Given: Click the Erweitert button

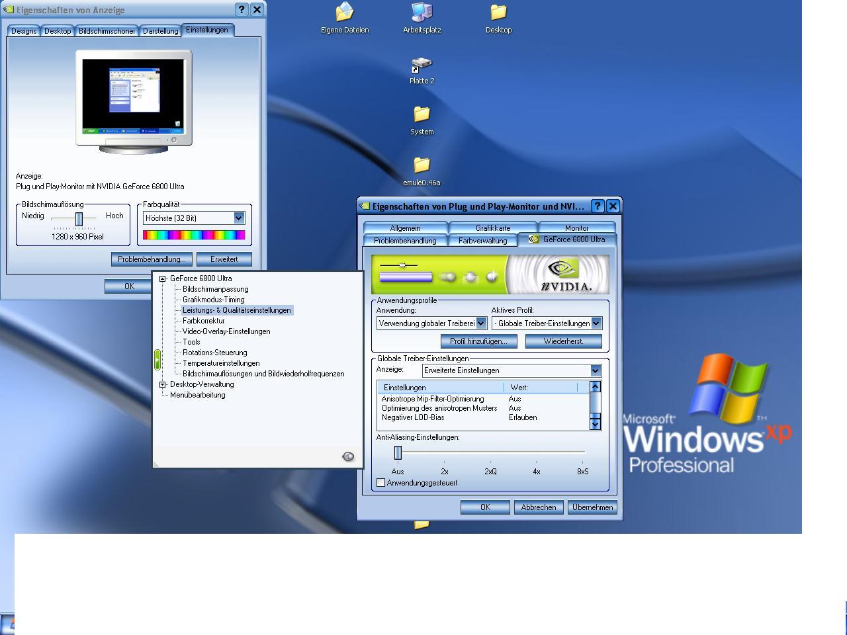Looking at the screenshot, I should (x=224, y=259).
